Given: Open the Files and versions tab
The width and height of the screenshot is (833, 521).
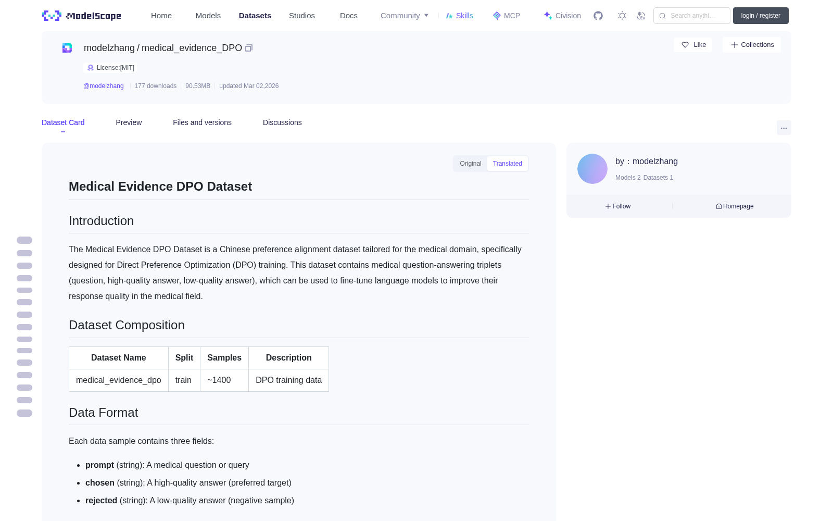Looking at the screenshot, I should [202, 122].
